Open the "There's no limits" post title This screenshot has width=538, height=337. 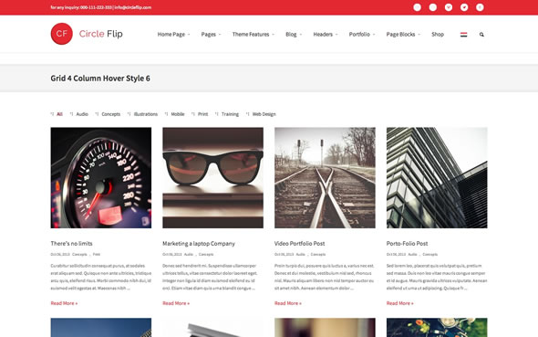[71, 243]
